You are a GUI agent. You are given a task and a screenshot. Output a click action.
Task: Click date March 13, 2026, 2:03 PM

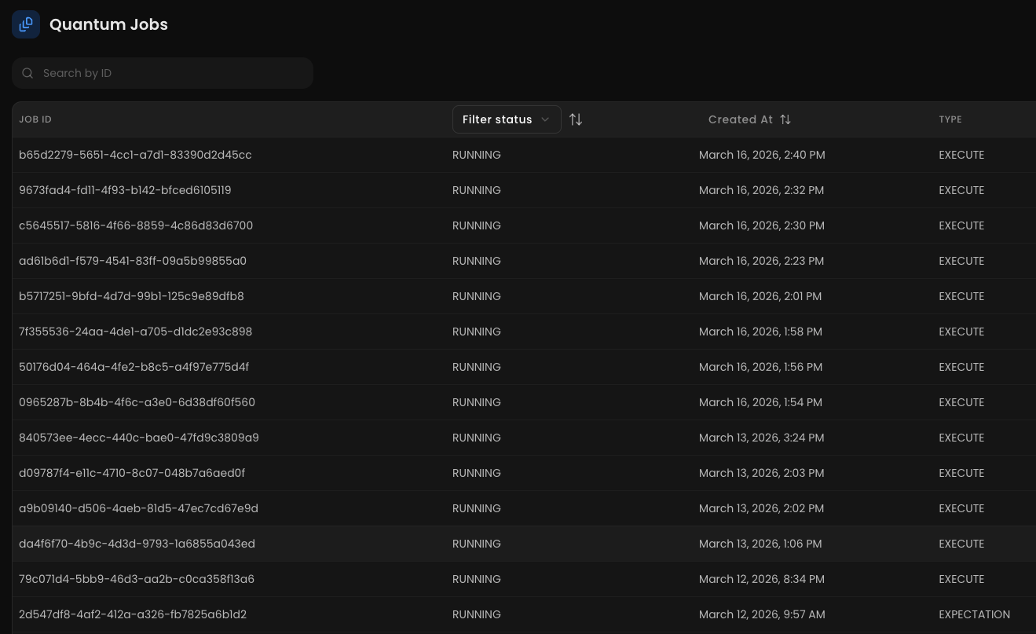click(762, 473)
